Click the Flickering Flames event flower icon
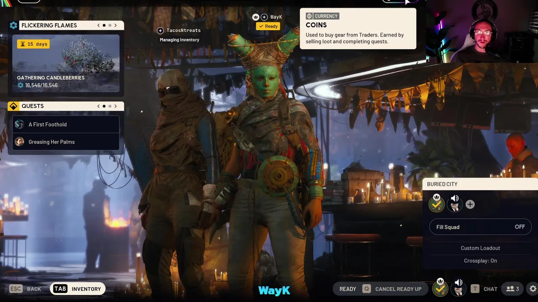The height and width of the screenshot is (302, 538). click(x=13, y=26)
